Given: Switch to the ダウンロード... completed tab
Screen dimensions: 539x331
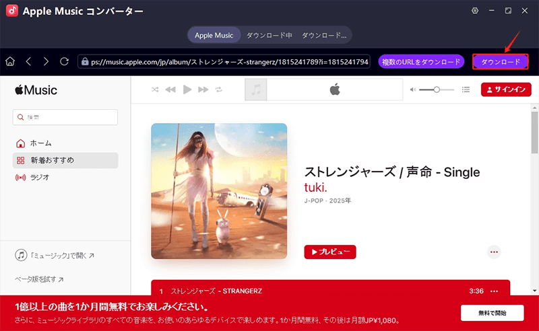Looking at the screenshot, I should pos(324,35).
